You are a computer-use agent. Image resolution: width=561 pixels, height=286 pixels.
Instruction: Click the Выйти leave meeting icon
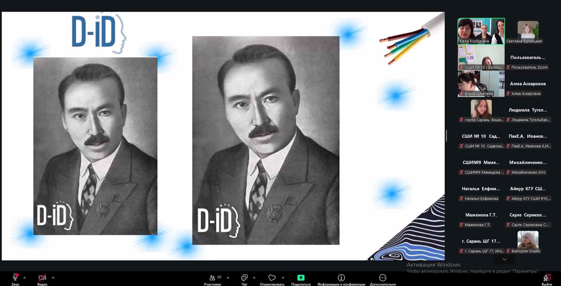pos(546,278)
